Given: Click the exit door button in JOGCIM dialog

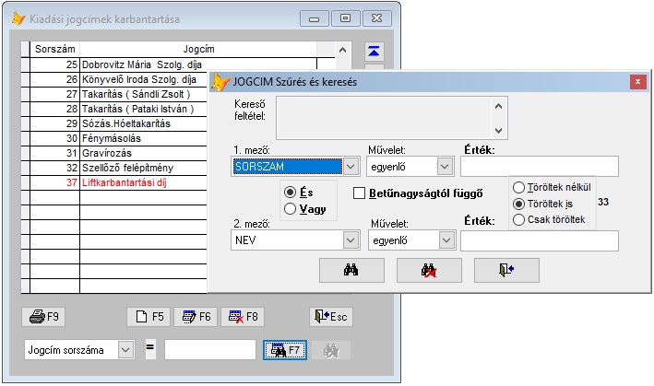Looking at the screenshot, I should [x=506, y=270].
